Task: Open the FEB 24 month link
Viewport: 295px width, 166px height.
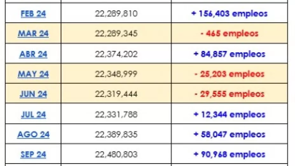Action: (x=33, y=14)
